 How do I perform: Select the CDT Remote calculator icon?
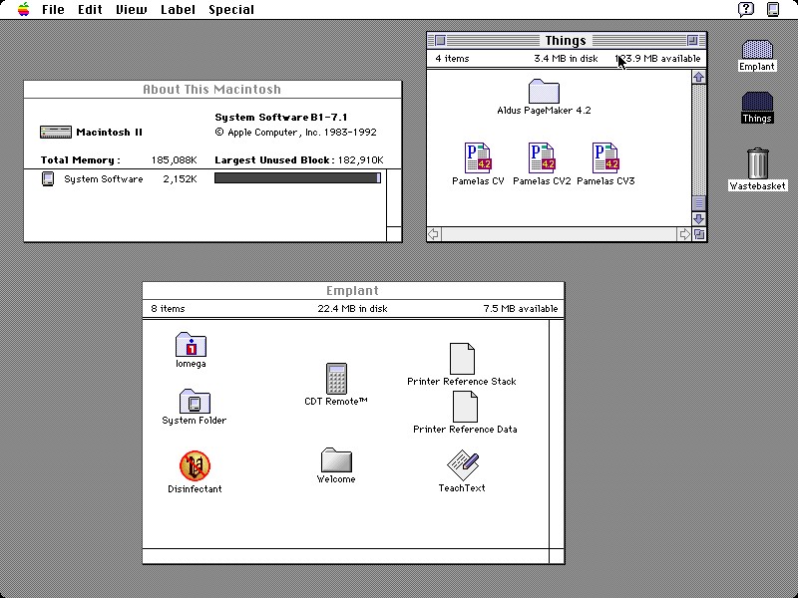pos(336,379)
